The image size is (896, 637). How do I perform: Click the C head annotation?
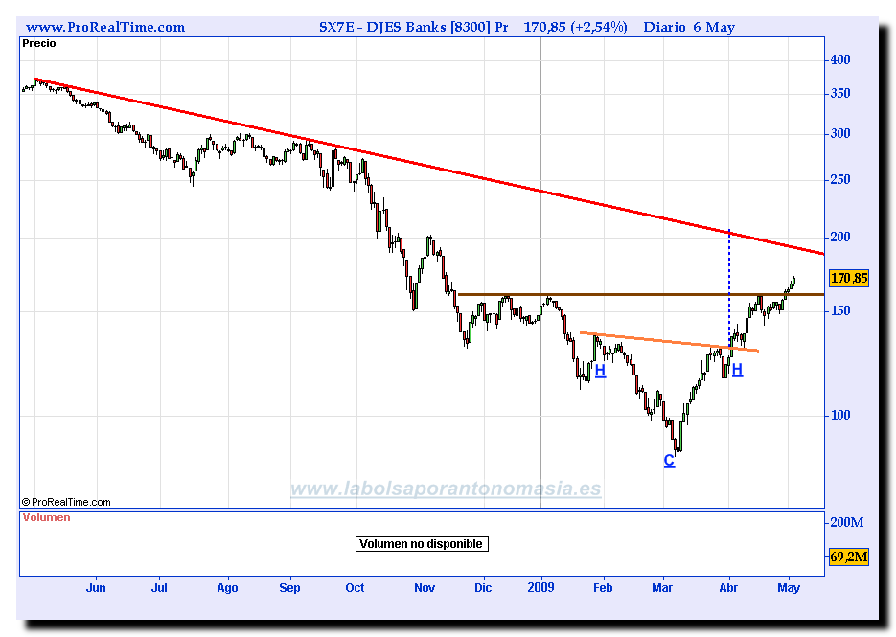coord(669,461)
